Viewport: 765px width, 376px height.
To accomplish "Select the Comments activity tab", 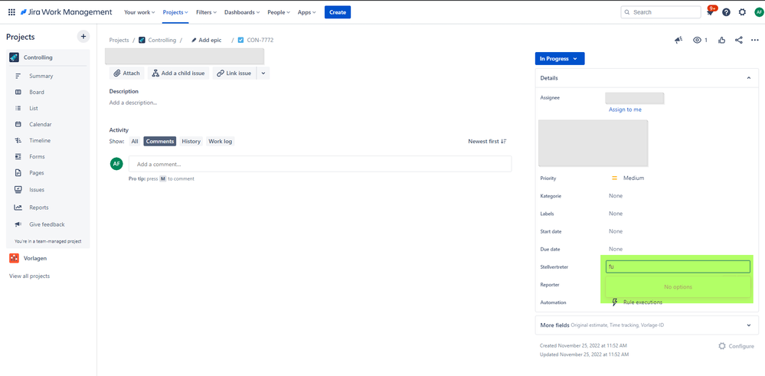I will (160, 142).
